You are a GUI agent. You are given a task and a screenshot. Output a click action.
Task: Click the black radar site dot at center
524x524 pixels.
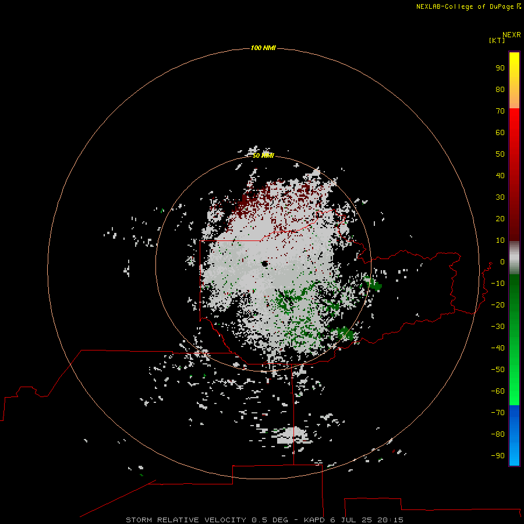click(x=265, y=264)
